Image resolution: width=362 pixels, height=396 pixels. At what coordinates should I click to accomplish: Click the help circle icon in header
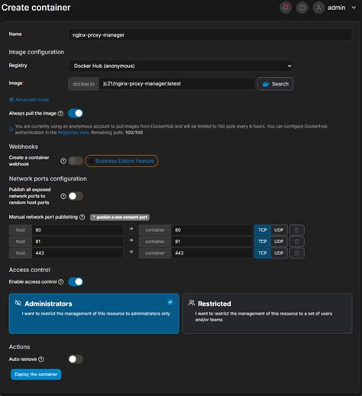tap(302, 8)
